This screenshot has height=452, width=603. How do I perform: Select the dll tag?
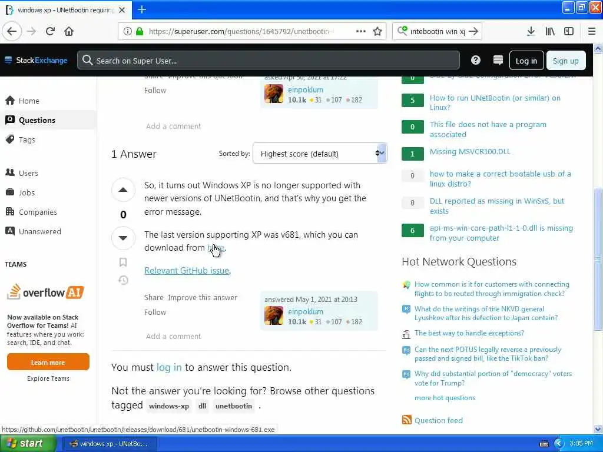pyautogui.click(x=203, y=406)
